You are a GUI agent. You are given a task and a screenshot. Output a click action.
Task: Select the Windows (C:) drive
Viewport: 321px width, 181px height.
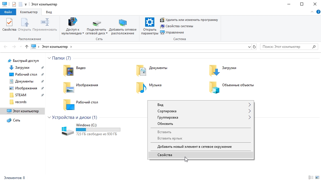[x=91, y=129]
